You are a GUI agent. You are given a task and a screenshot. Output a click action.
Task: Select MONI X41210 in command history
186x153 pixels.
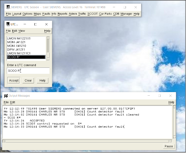tap(26, 46)
